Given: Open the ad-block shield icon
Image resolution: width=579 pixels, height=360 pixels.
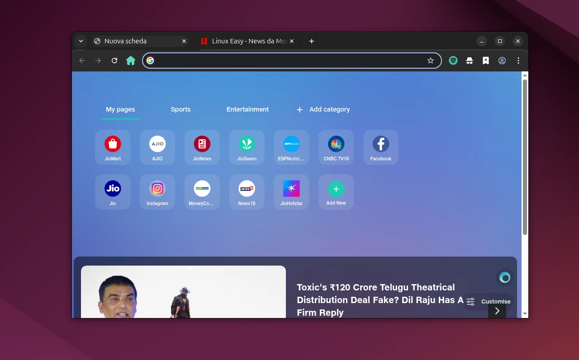Looking at the screenshot, I should 453,60.
